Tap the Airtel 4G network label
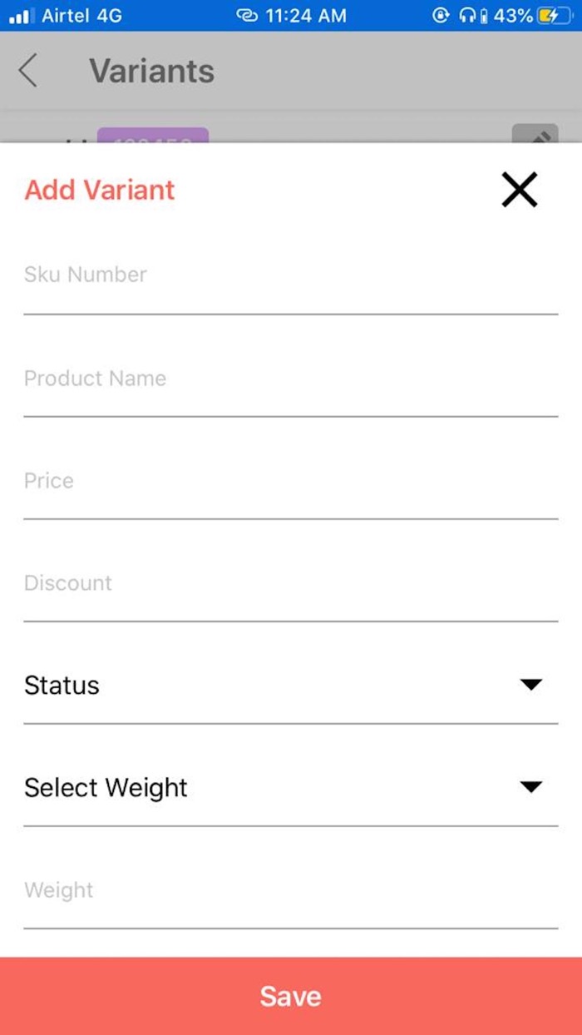The height and width of the screenshot is (1035, 582). coord(79,15)
